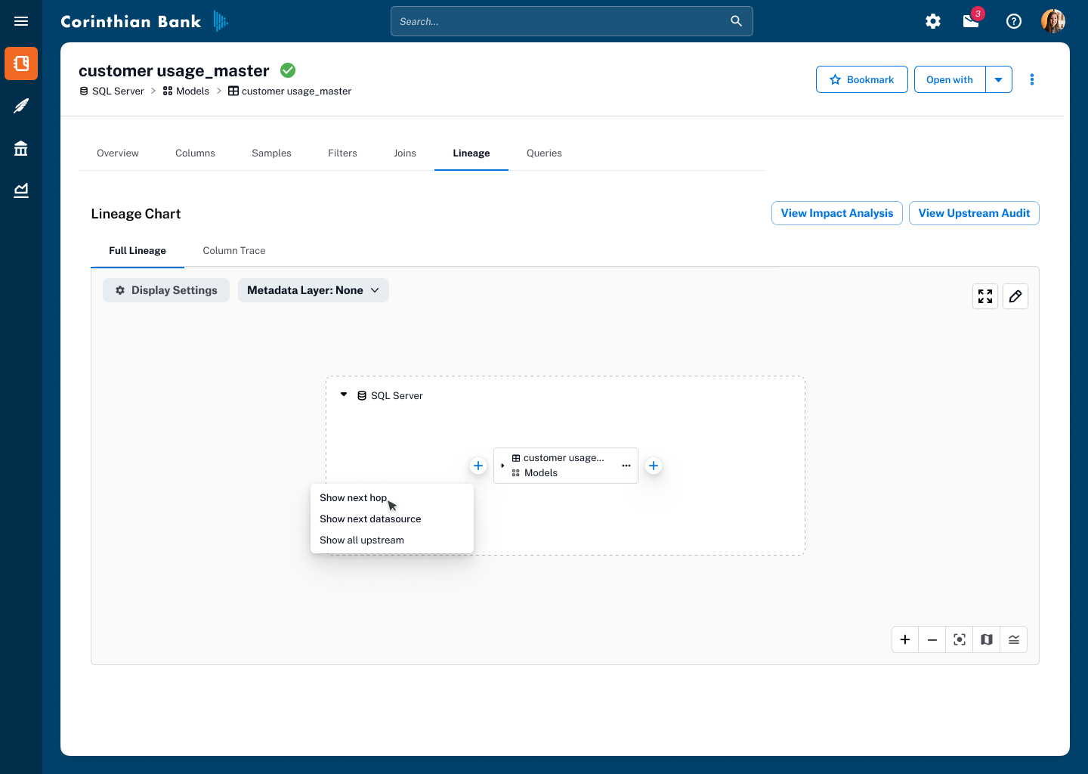Switch to the Joins tab
1088x774 pixels.
405,153
